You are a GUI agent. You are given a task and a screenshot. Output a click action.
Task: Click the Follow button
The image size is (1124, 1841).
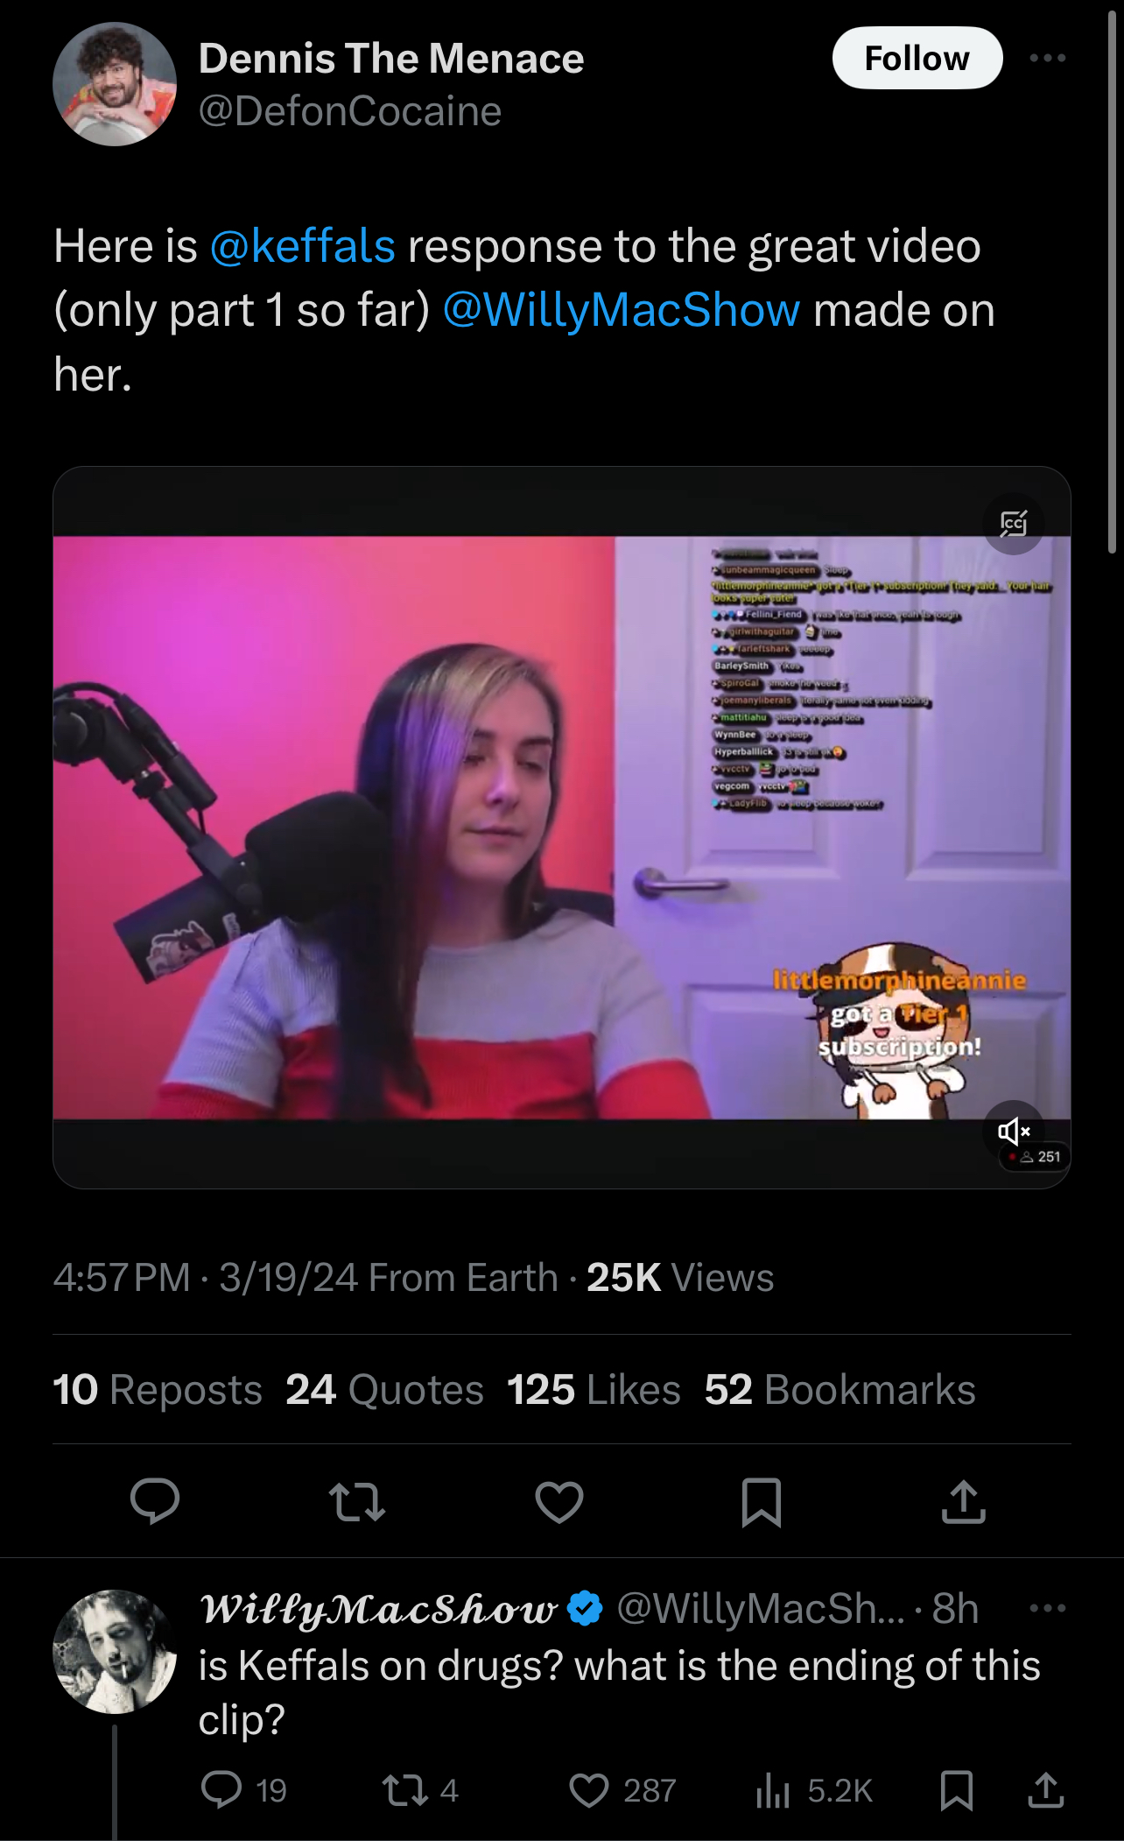click(x=917, y=58)
